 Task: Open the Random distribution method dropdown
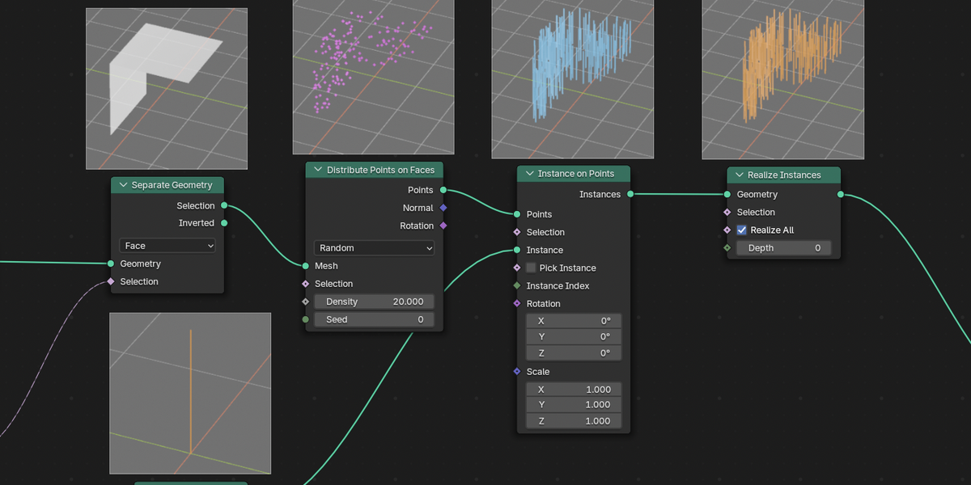(374, 248)
